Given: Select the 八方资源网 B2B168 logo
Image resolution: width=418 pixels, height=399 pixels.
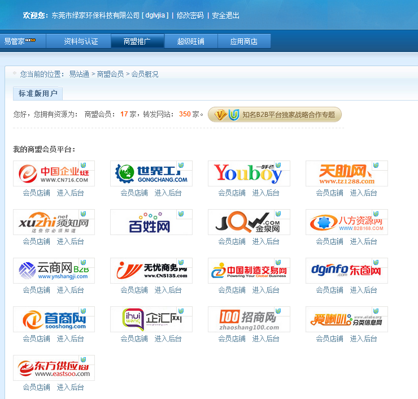Looking at the screenshot, I should coord(346,222).
